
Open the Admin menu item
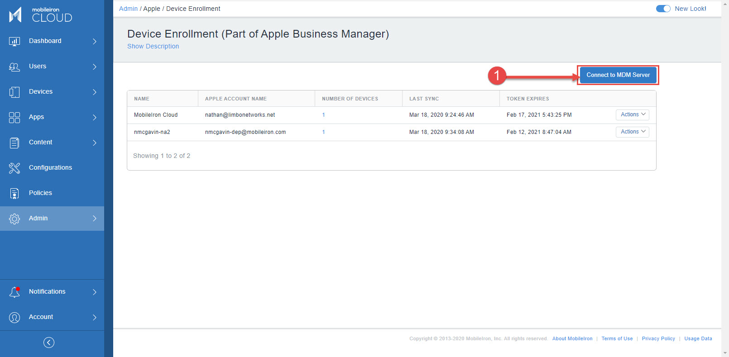[52, 219]
